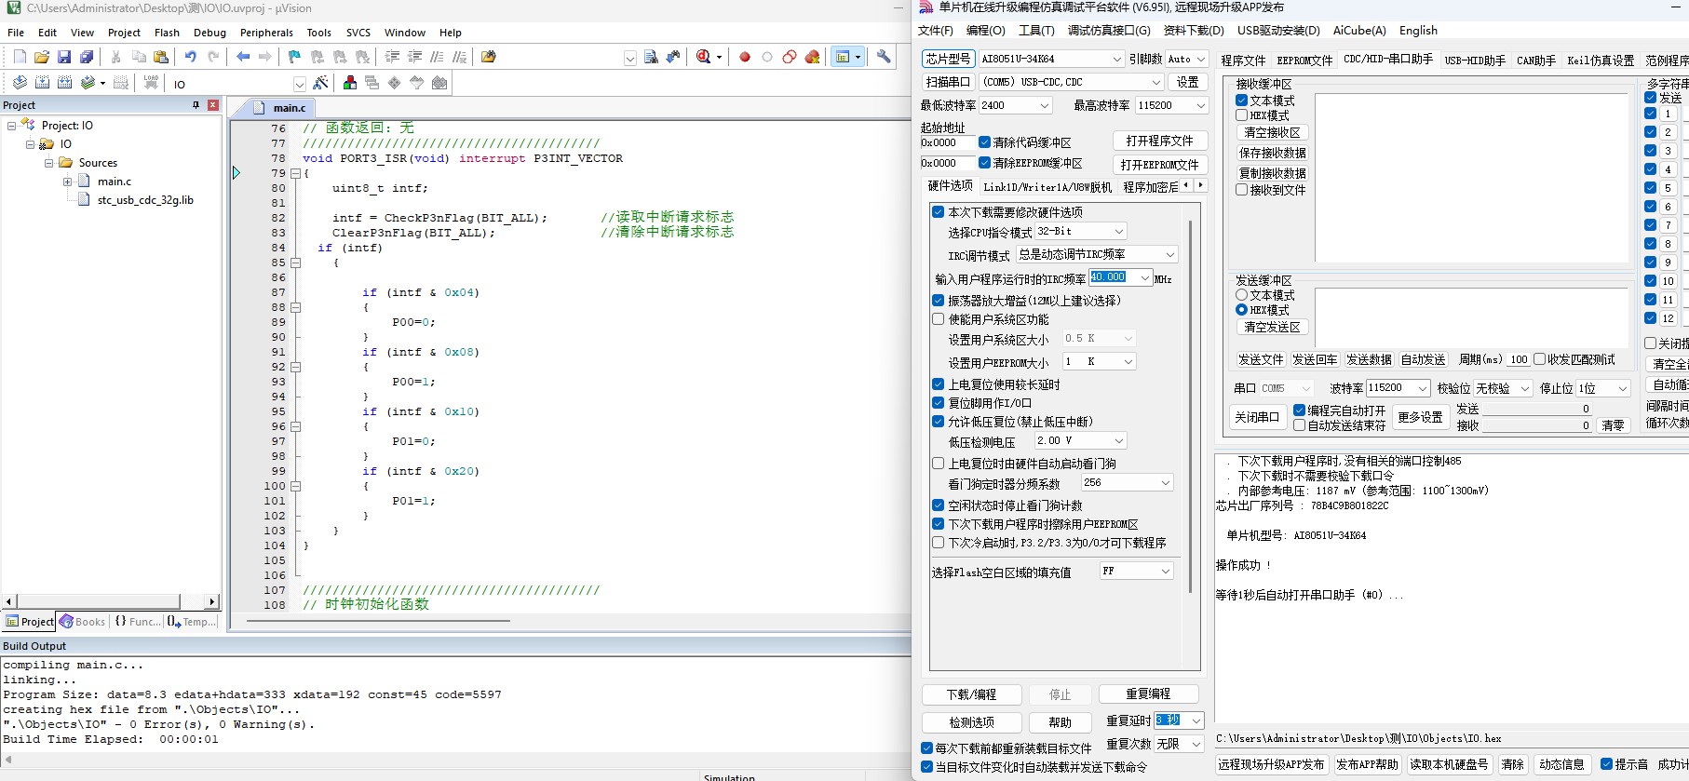This screenshot has width=1689, height=781.
Task: Open Books tab in project pane
Action: click(83, 622)
